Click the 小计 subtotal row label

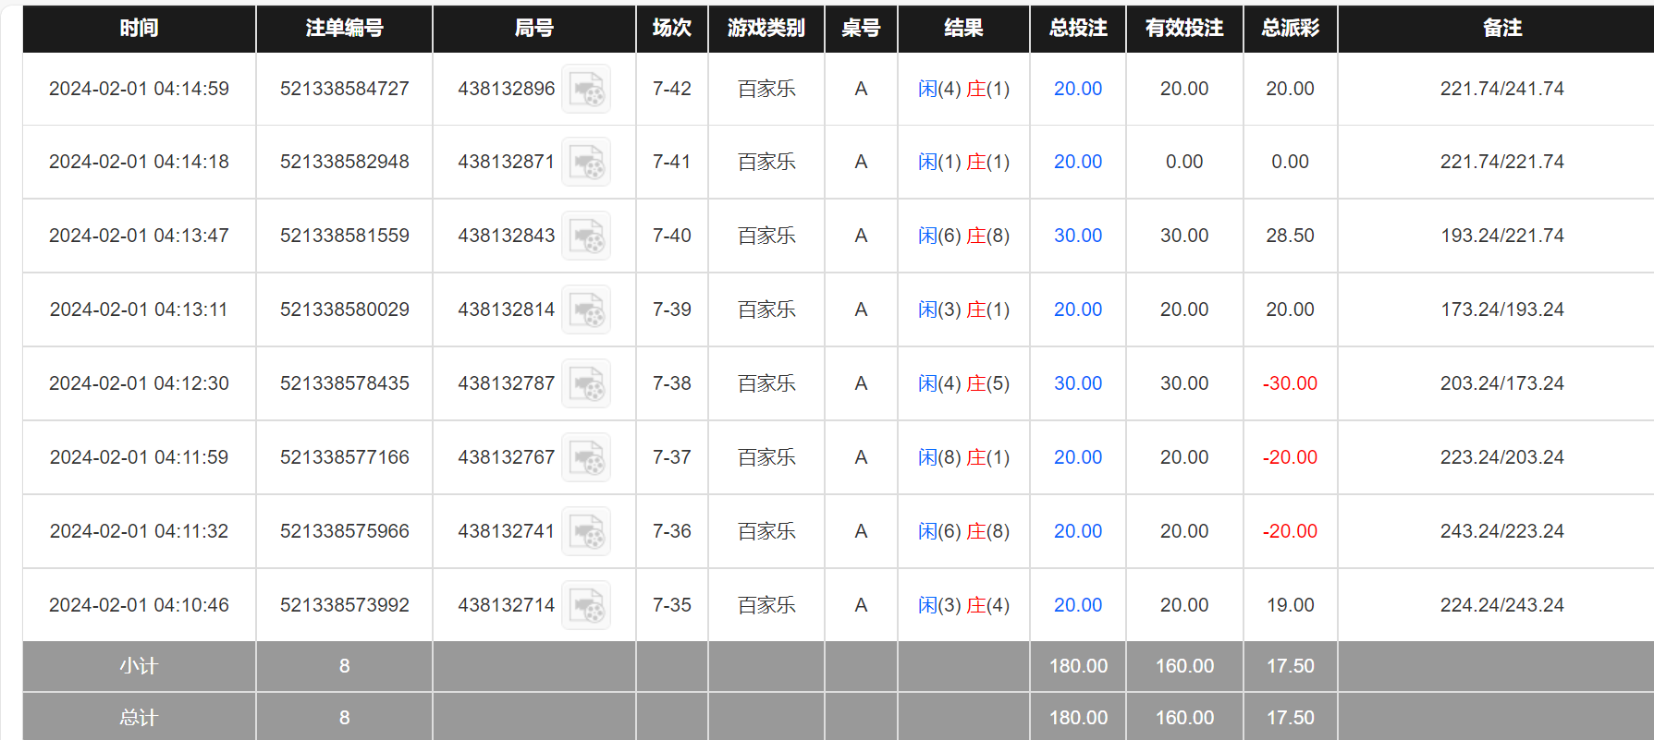click(139, 666)
